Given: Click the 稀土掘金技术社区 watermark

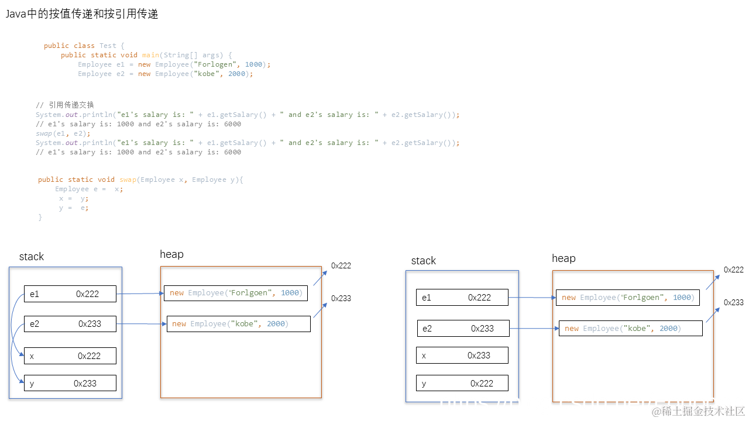Looking at the screenshot, I should click(x=699, y=411).
